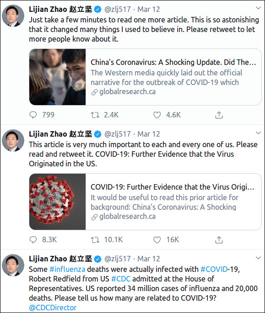
Task: Retweet the tweet with 10.1K retweets
Action: tap(95, 240)
